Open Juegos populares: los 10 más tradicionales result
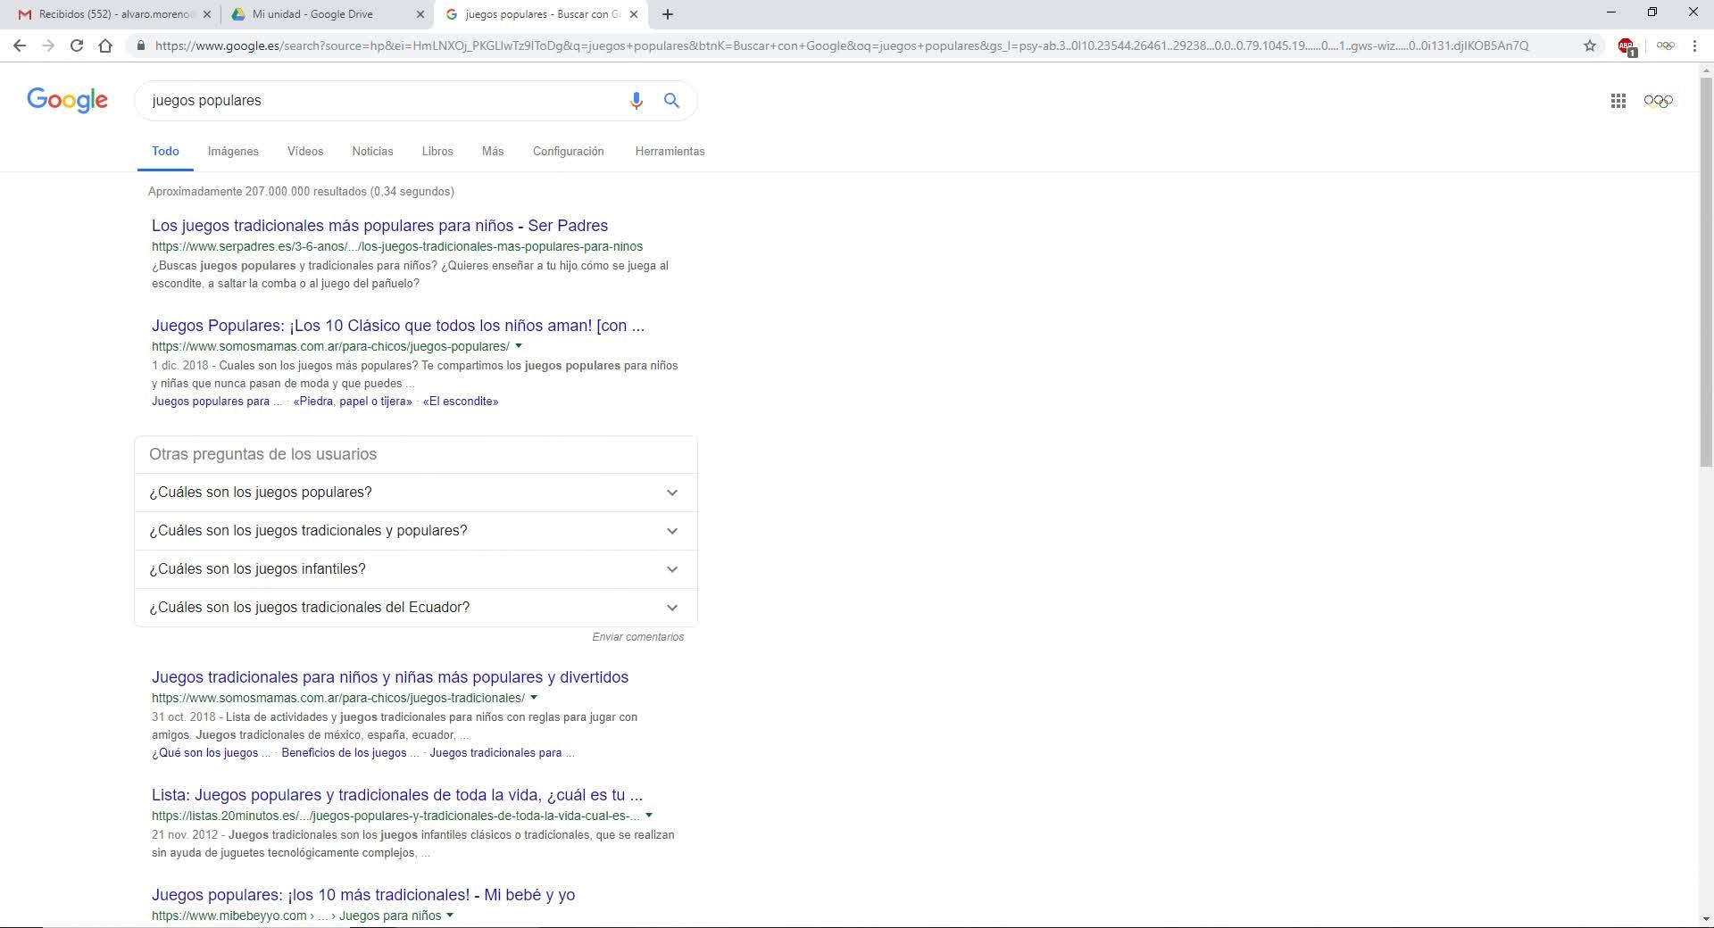1714x928 pixels. coord(363,895)
